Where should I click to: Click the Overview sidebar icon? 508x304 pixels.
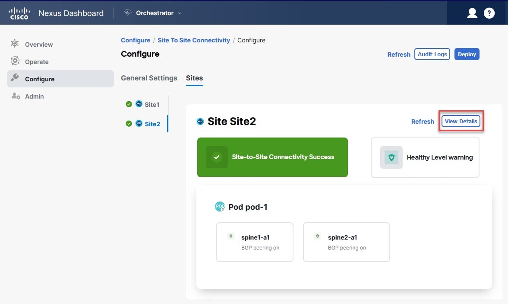[15, 44]
